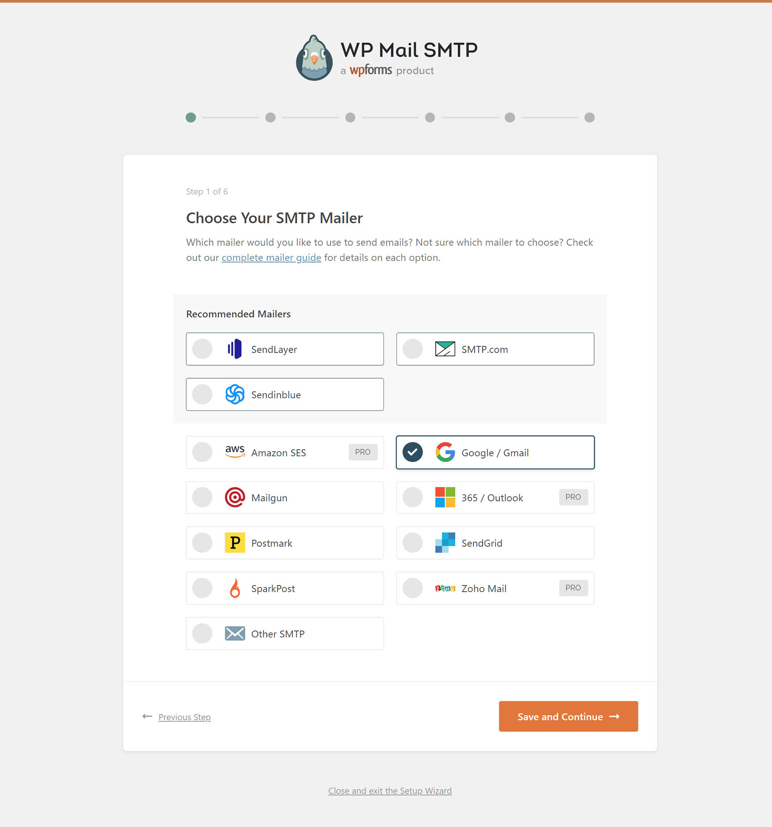Screen dimensions: 772x827
Task: Click the Amazon SES label text
Action: (278, 453)
